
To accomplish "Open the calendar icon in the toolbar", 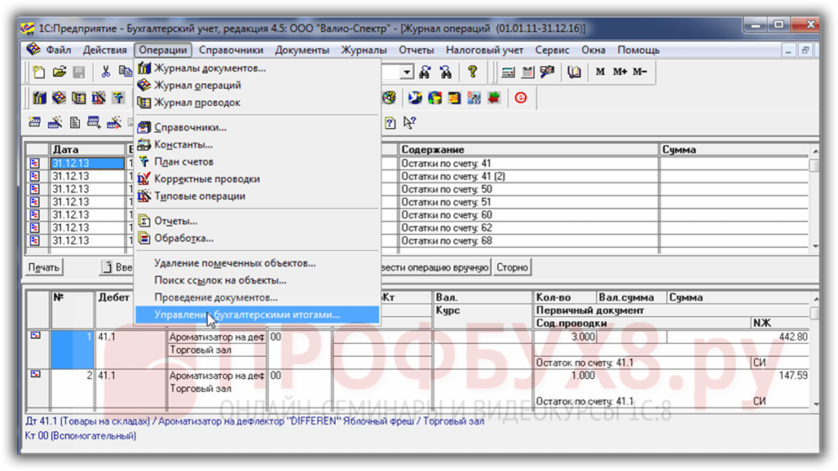I will 527,72.
